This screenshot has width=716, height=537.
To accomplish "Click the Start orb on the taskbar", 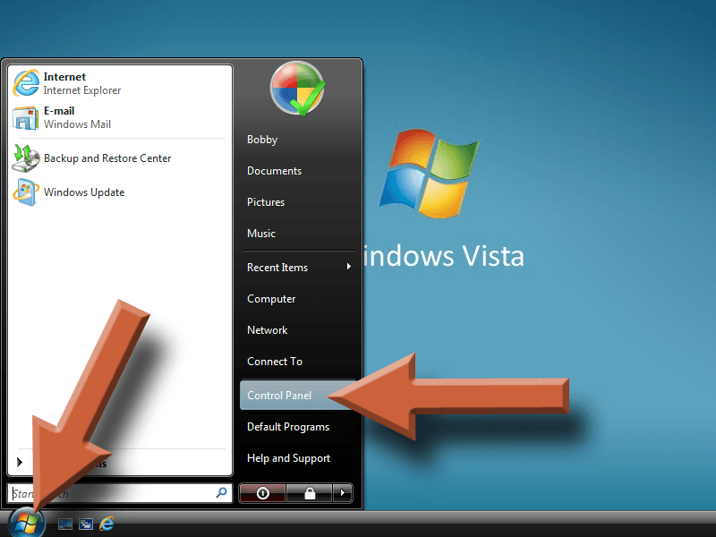I will pos(26,524).
